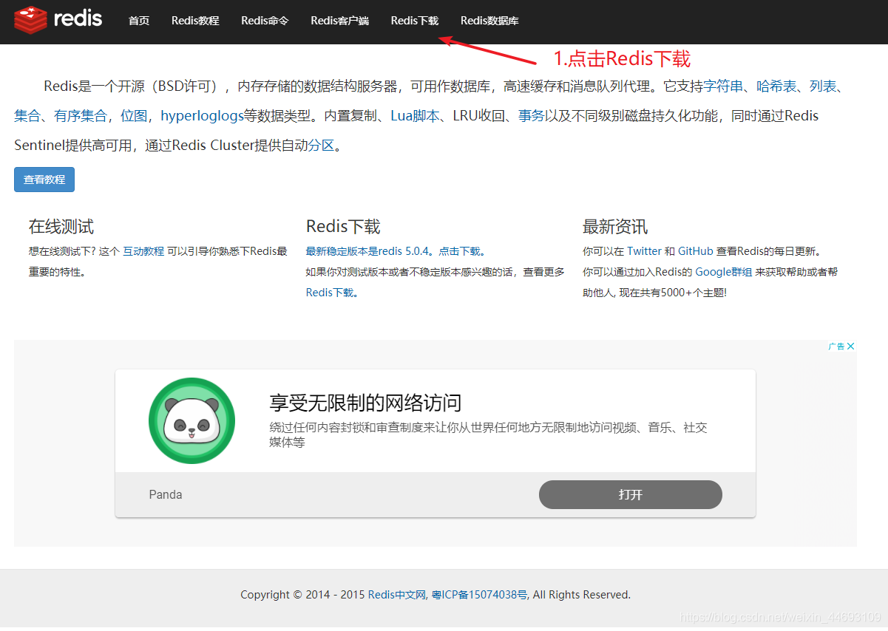This screenshot has width=888, height=631.
Task: Open the 首页 nav item
Action: pyautogui.click(x=139, y=21)
